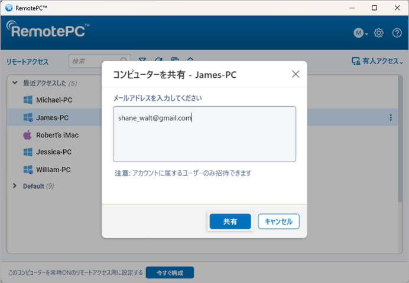Click the filter icon in the toolbar

point(142,60)
